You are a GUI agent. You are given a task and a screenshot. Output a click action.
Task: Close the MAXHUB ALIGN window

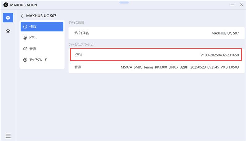click(x=241, y=5)
